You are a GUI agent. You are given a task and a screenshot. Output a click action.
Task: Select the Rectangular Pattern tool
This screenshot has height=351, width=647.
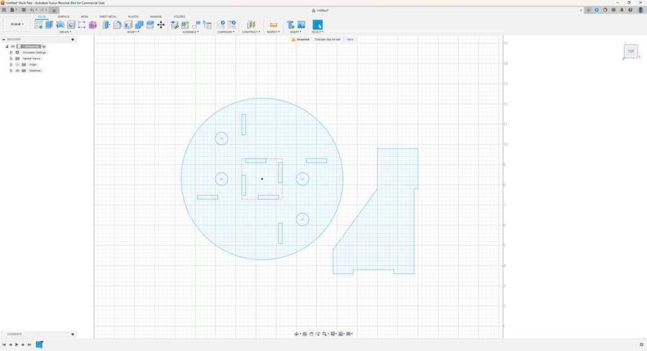point(82,25)
